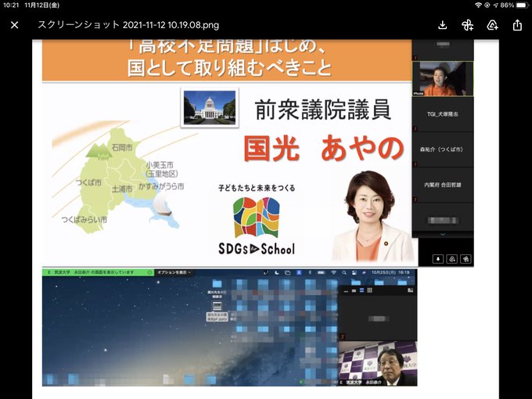
Task: Click the 子どもたちと未来をつくる caption
Action: (257, 188)
